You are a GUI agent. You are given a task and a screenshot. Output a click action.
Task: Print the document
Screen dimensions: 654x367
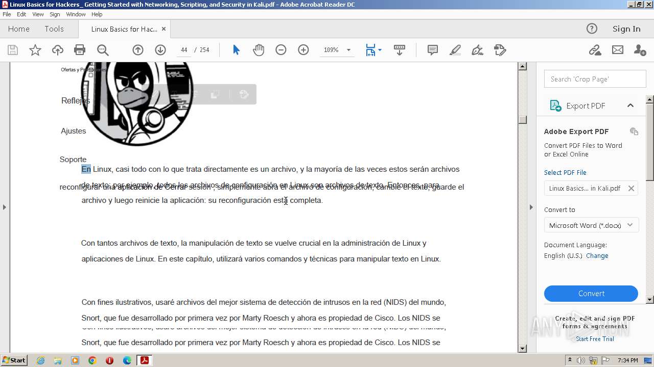[80, 50]
